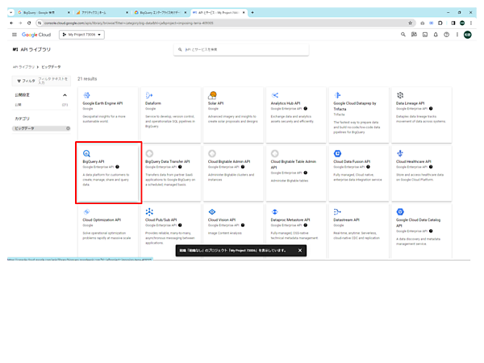
Task: Open the header three-dot settings menu
Action: pyautogui.click(x=457, y=35)
